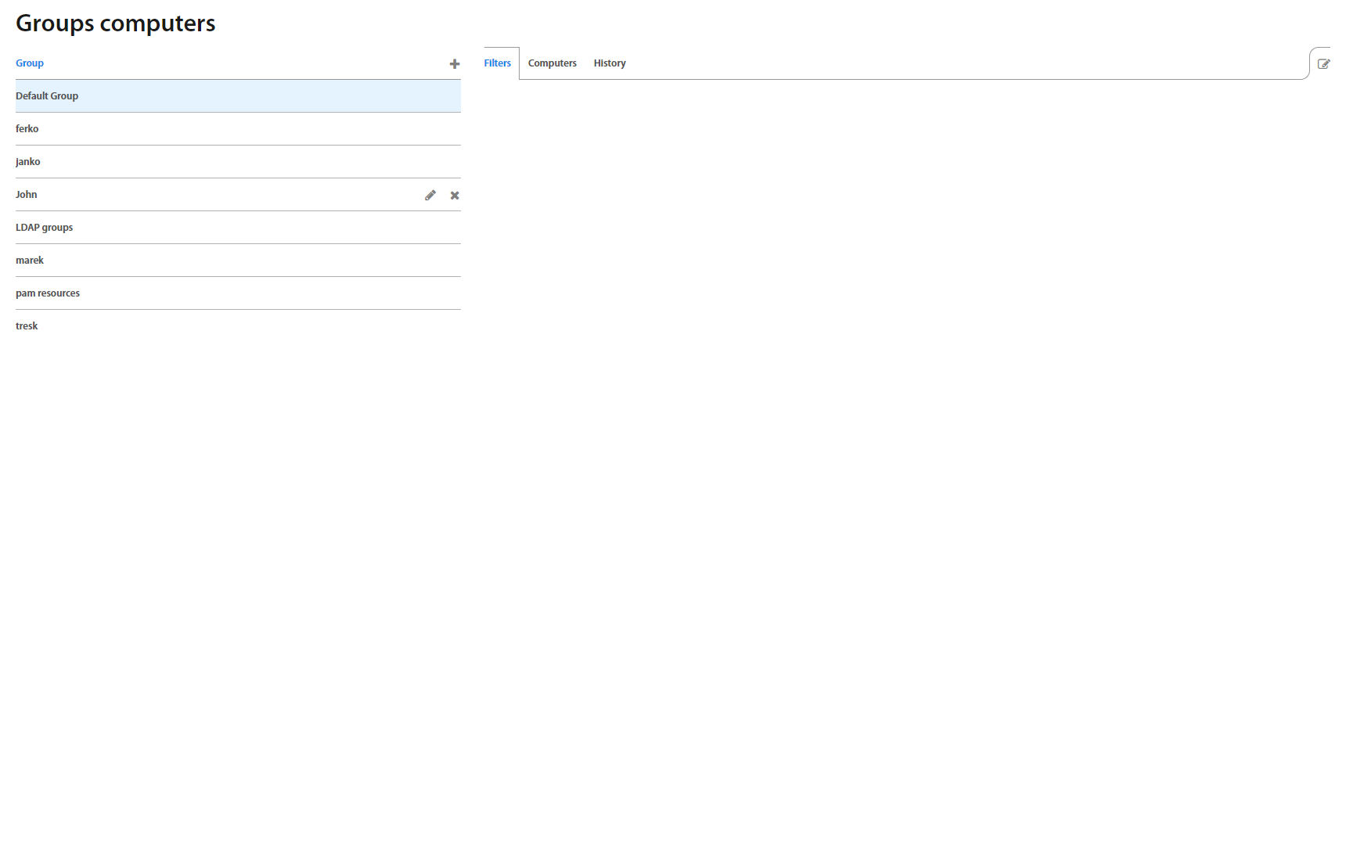Image resolution: width=1346 pixels, height=845 pixels.
Task: Switch to the Computers tab
Action: 552,63
